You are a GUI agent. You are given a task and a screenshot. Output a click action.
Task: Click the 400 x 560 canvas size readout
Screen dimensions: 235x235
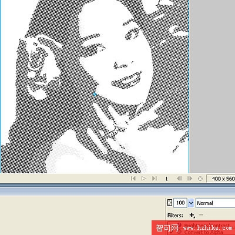coord(221,179)
